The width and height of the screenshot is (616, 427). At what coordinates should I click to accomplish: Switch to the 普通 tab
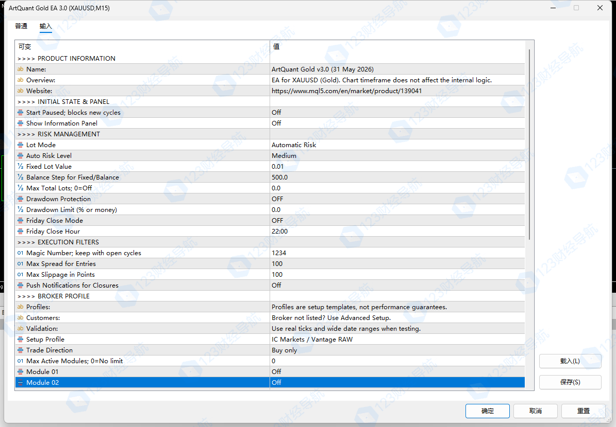pos(21,26)
